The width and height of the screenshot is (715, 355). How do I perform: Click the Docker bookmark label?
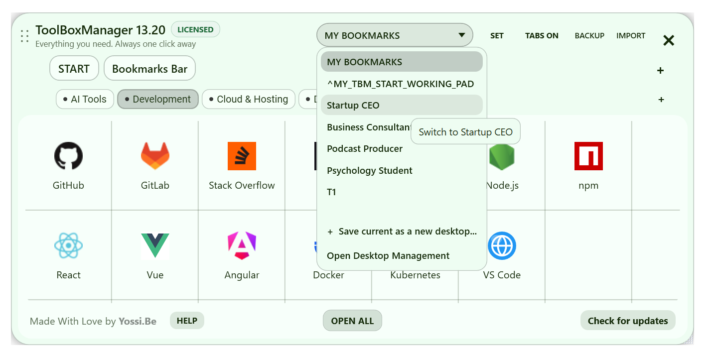(x=328, y=275)
